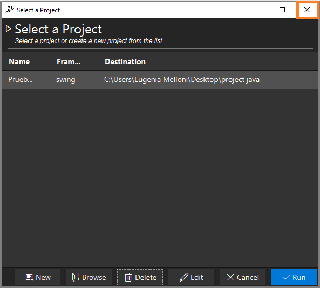Expand the triangle beside Select a Project heading
The image size is (320, 288).
coord(9,29)
